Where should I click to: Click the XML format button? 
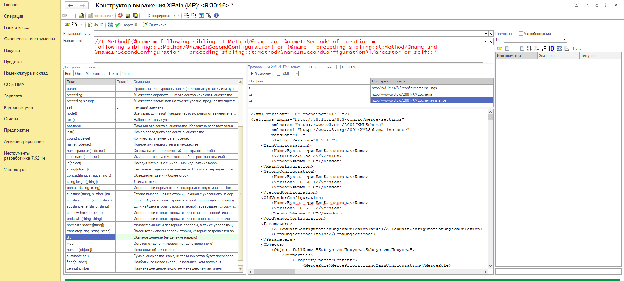[x=283, y=74]
